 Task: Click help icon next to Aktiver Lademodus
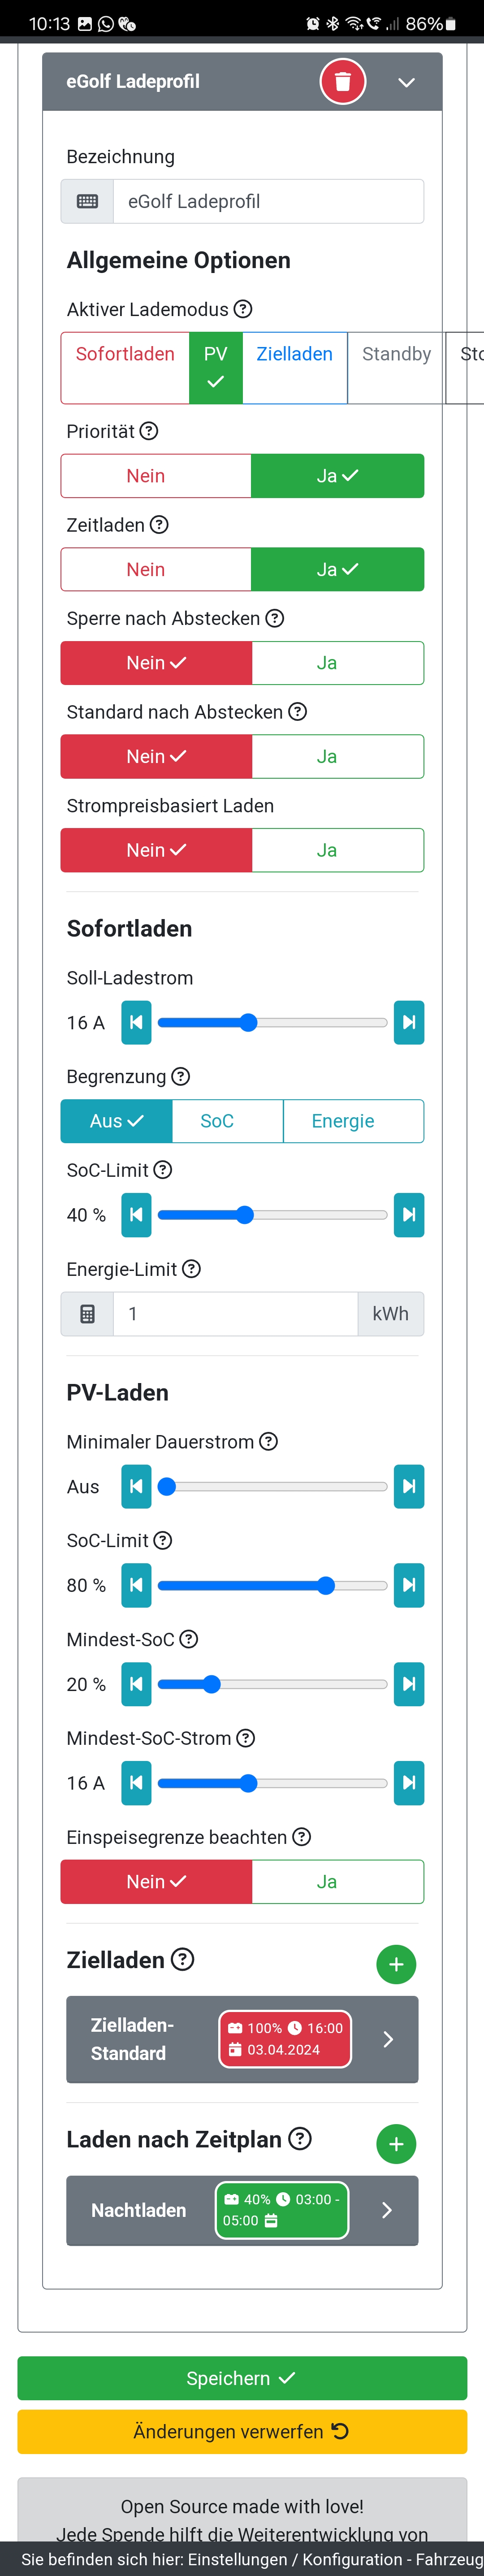[243, 309]
